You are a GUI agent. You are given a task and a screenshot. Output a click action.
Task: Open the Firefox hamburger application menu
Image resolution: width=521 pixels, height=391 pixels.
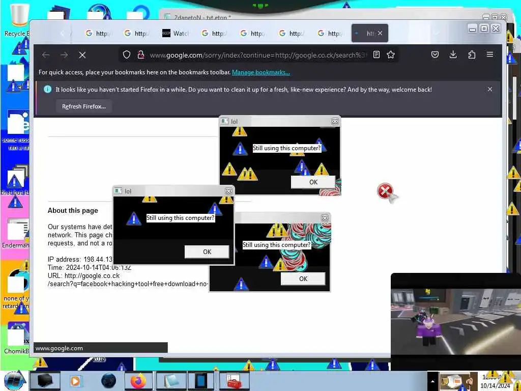[490, 54]
